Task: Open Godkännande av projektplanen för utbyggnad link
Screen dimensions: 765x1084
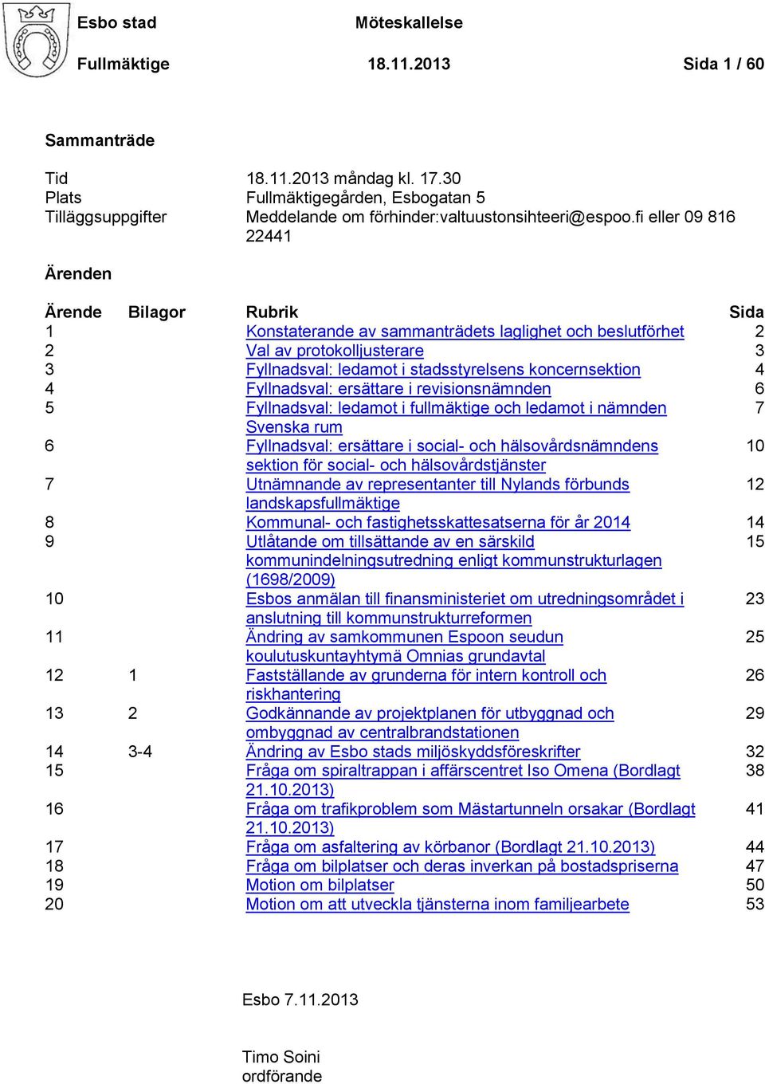Action: pos(430,714)
